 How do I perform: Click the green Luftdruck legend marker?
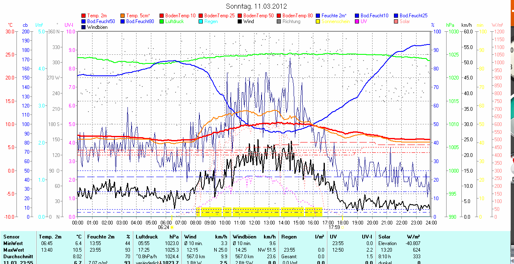[x=162, y=21]
